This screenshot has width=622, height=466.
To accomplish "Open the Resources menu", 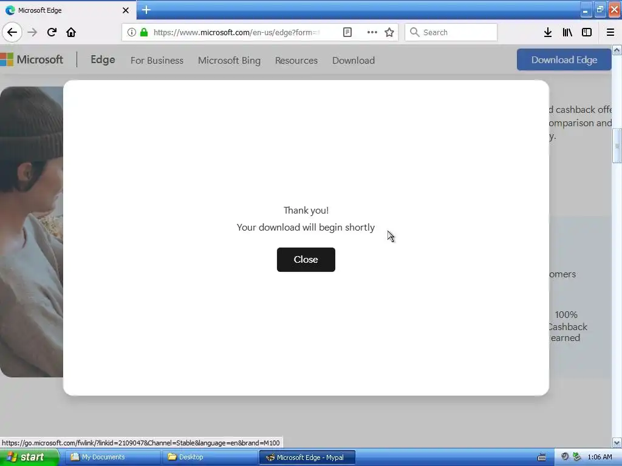I will point(296,60).
